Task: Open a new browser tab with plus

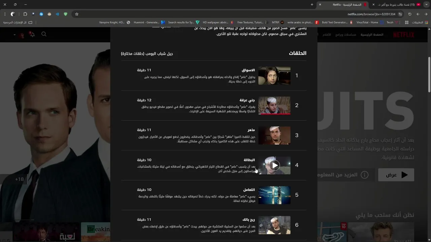Action: [x=312, y=5]
